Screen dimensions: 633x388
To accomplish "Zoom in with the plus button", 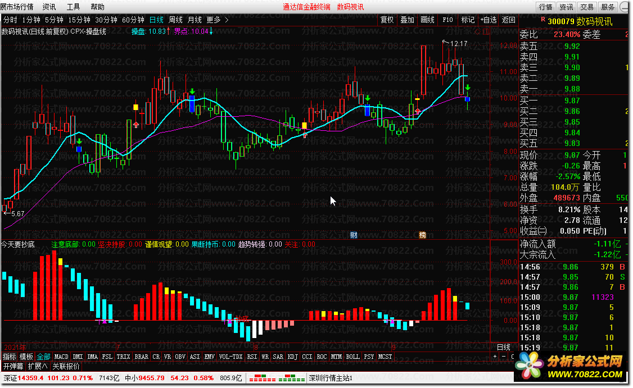I will [x=495, y=357].
